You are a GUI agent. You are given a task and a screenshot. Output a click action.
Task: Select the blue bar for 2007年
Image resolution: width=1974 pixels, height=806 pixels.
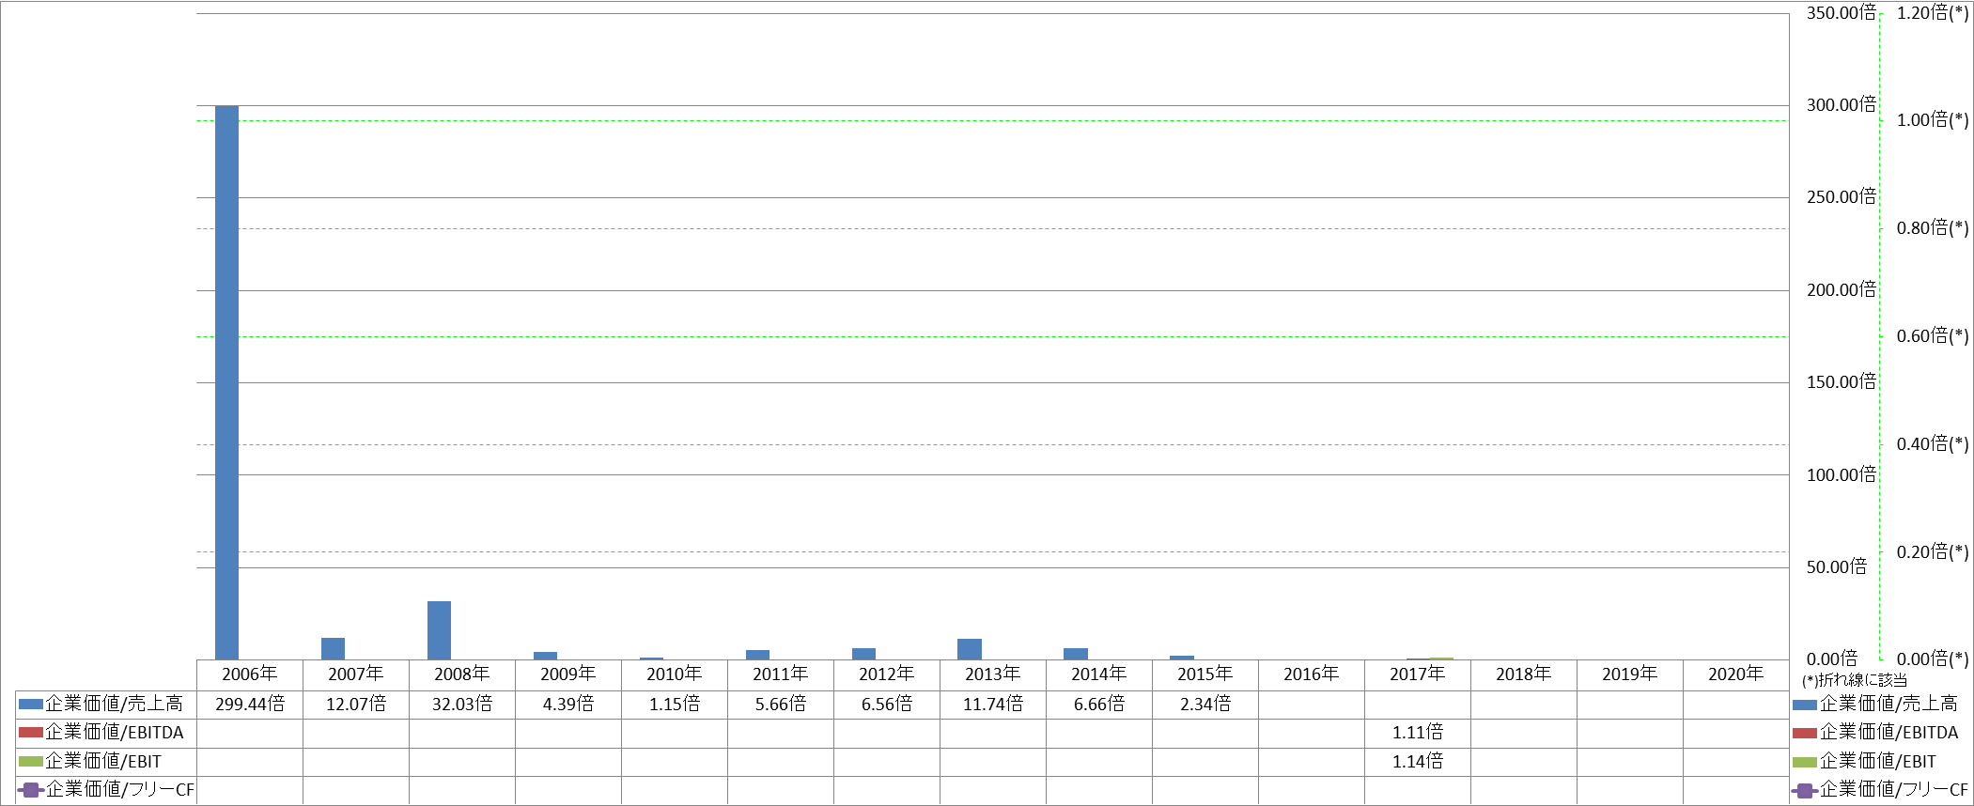pos(333,648)
